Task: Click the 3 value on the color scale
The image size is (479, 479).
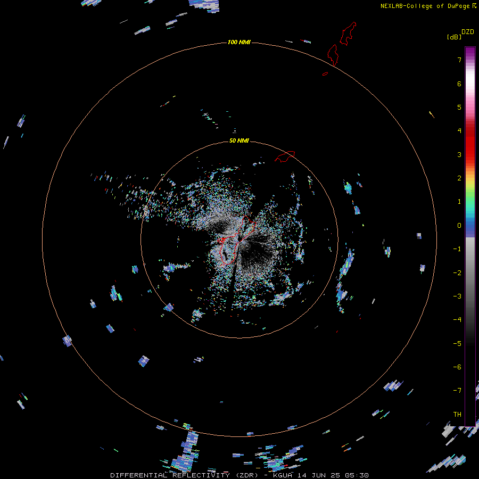Action: pyautogui.click(x=459, y=154)
